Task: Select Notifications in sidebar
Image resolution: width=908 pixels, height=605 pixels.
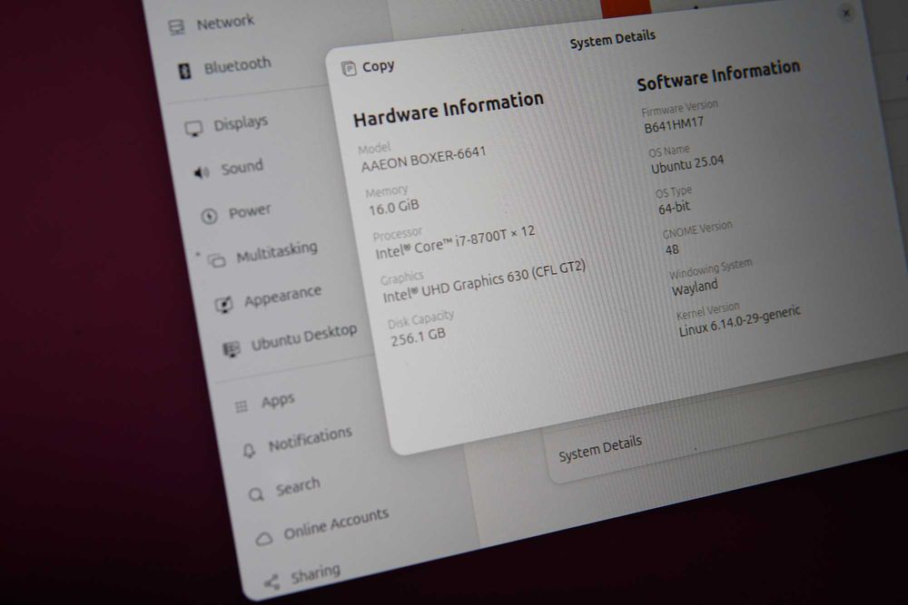Action: 310,441
